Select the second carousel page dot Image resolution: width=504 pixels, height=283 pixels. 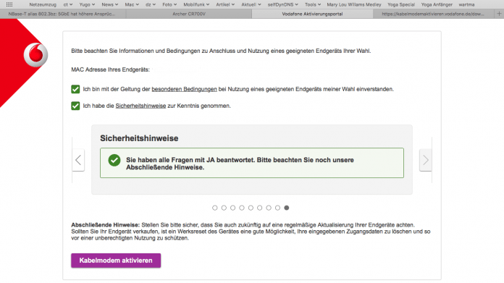pyautogui.click(x=224, y=208)
